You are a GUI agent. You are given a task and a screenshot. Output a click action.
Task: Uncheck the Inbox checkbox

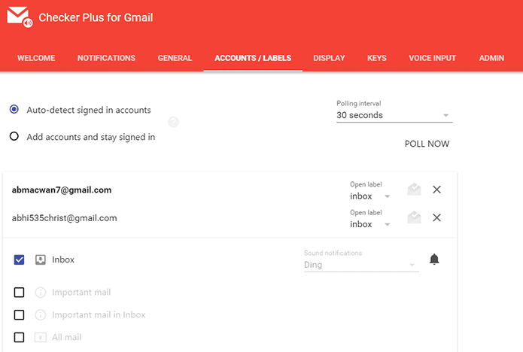coord(19,259)
